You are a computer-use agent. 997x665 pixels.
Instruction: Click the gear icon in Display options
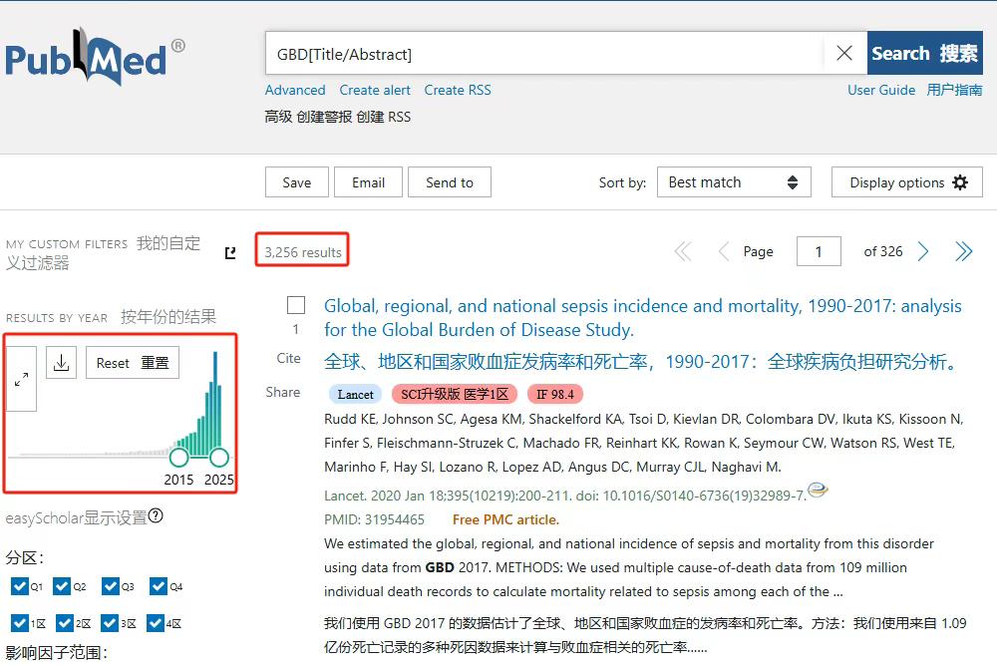click(x=960, y=182)
